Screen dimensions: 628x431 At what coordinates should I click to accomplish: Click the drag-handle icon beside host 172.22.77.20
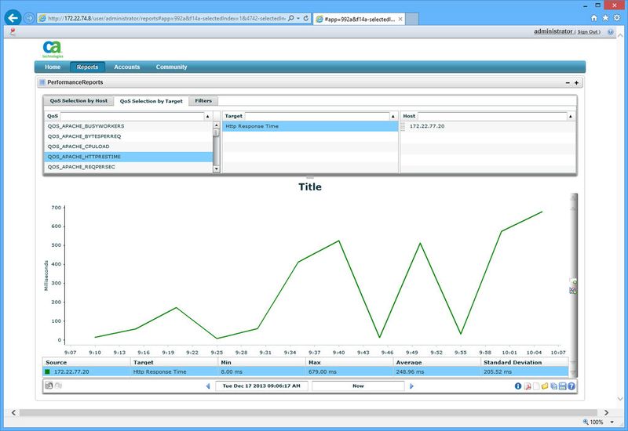pos(403,126)
